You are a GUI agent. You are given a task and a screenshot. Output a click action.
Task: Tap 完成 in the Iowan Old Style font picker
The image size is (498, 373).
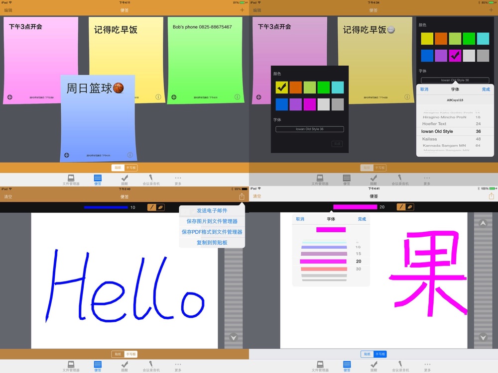486,90
